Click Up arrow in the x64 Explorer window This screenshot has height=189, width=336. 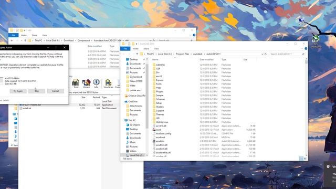[25, 40]
